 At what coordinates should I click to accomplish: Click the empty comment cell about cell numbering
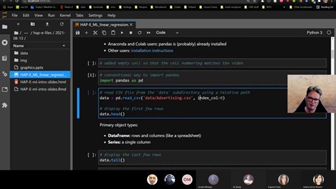pos(212,63)
